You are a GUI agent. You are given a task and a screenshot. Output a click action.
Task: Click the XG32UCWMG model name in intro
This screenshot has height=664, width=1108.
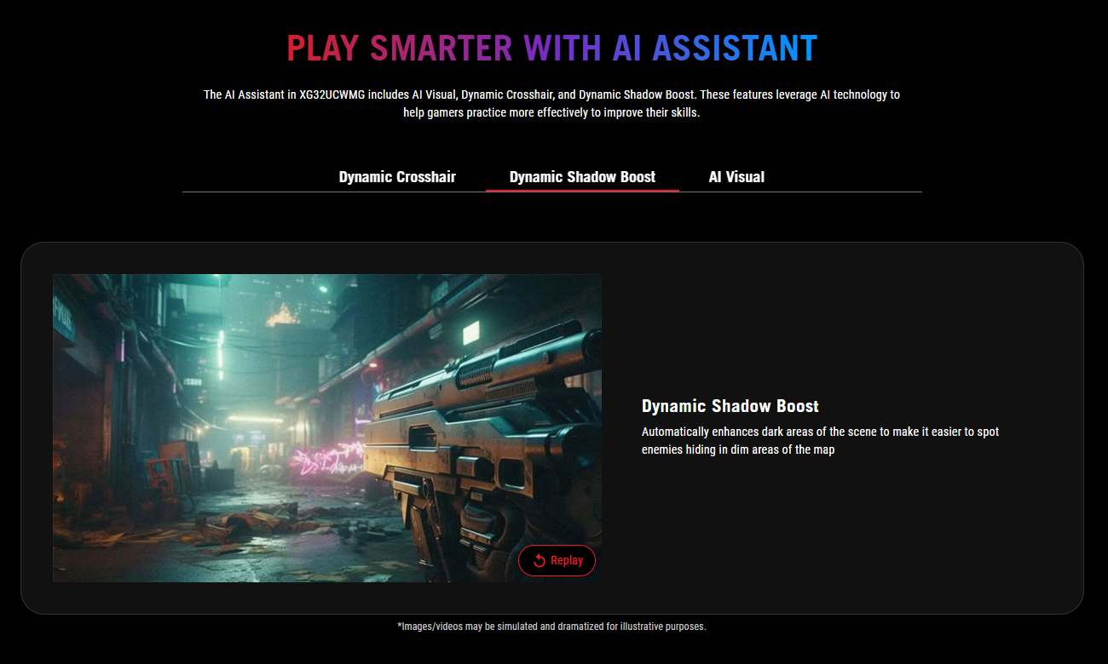point(332,94)
